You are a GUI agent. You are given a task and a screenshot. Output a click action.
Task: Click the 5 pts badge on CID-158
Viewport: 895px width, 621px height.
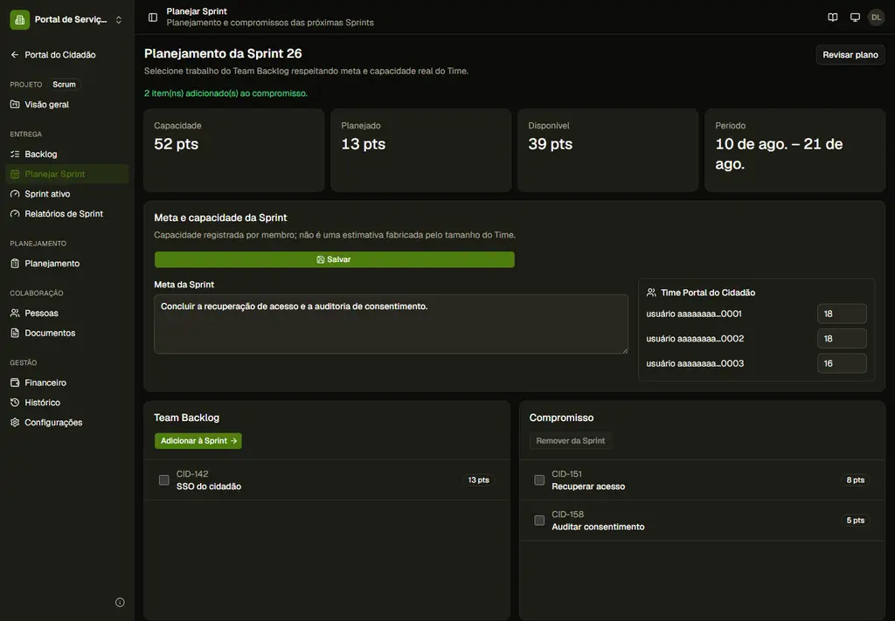click(x=855, y=520)
